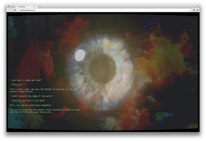Screen dimensions: 206x141
Task: Select The Nether tab
Action: pos(25,6)
